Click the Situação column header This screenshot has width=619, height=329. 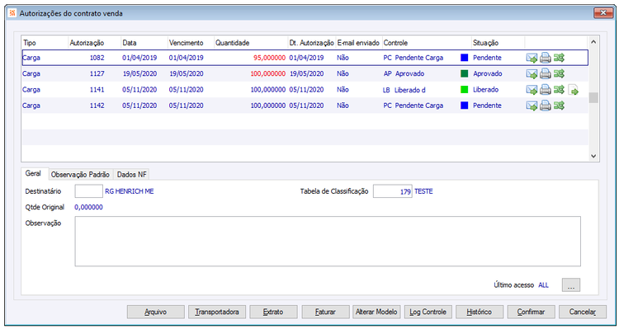tap(498, 43)
